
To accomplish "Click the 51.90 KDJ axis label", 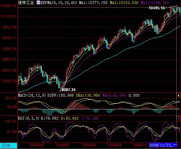I will (x=12, y=132).
